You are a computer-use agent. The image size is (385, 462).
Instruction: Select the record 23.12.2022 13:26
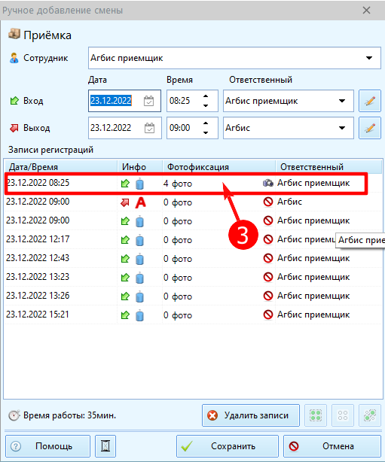coord(193,296)
